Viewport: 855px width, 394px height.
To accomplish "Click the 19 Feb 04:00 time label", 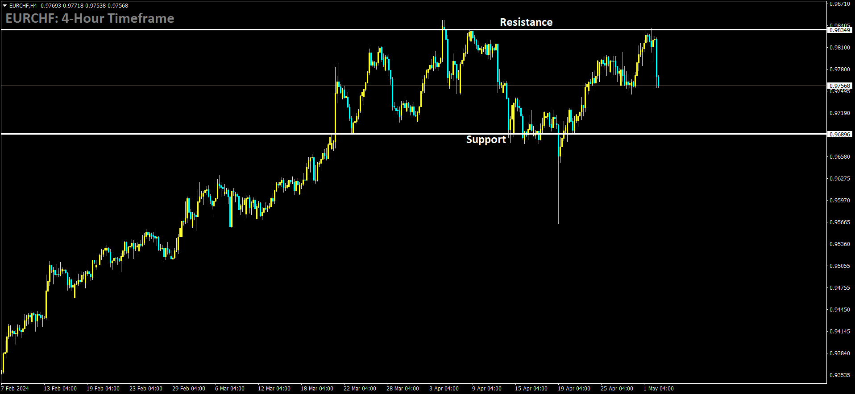I will click(103, 389).
